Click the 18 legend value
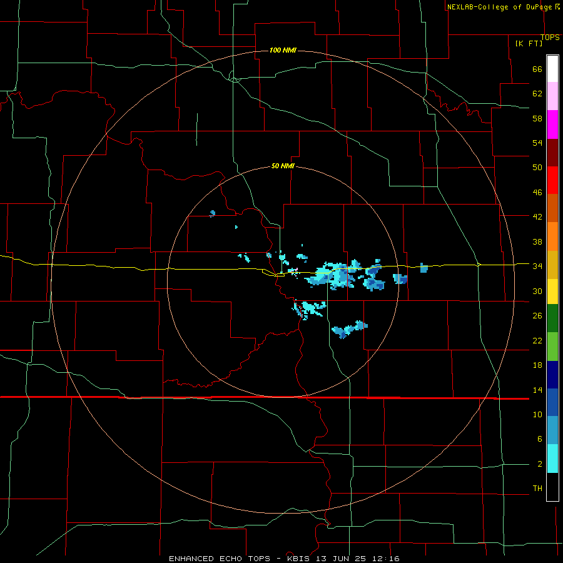The height and width of the screenshot is (563, 563). coord(537,365)
